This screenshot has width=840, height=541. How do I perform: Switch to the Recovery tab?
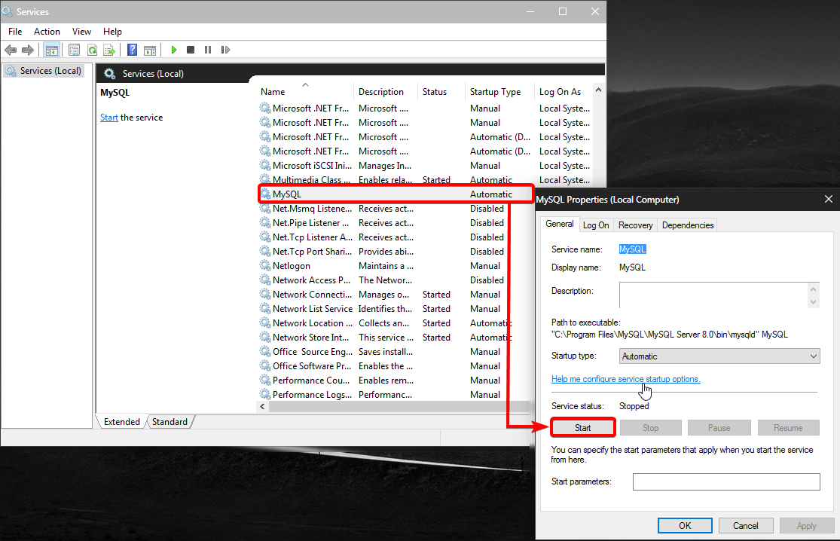[635, 225]
